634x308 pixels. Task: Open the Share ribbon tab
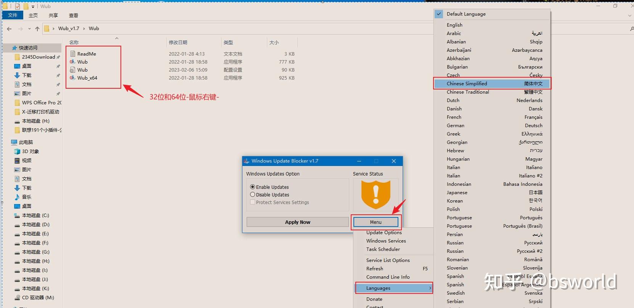click(53, 15)
